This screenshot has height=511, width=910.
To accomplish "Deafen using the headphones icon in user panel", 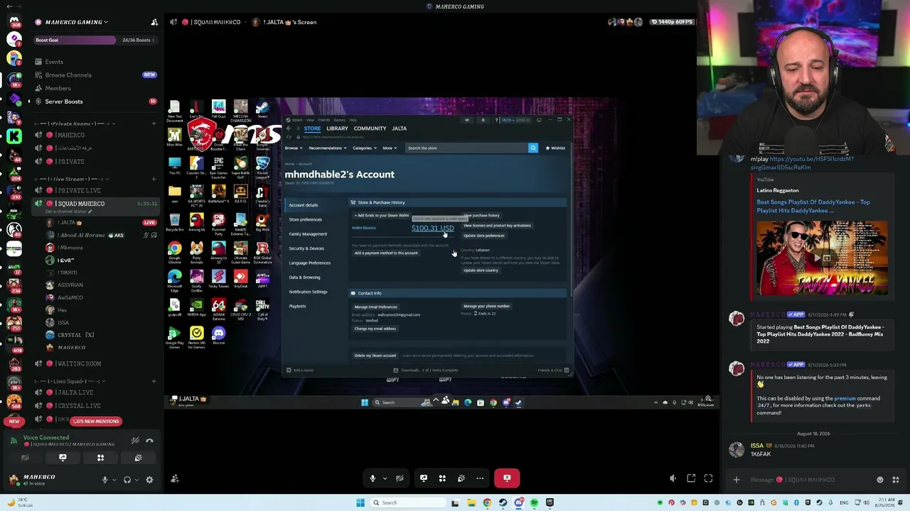I will pos(127,480).
